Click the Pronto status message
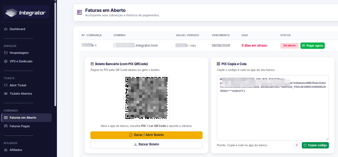This screenshot has width=338, height=157. (242, 145)
